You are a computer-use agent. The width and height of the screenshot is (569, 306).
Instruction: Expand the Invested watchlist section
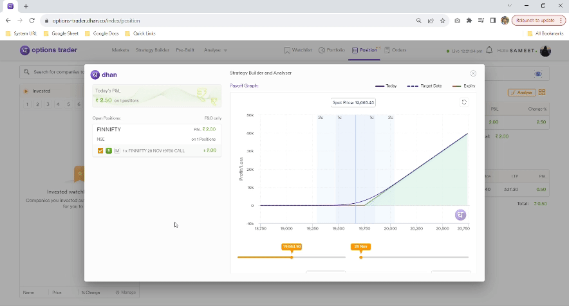[x=26, y=91]
